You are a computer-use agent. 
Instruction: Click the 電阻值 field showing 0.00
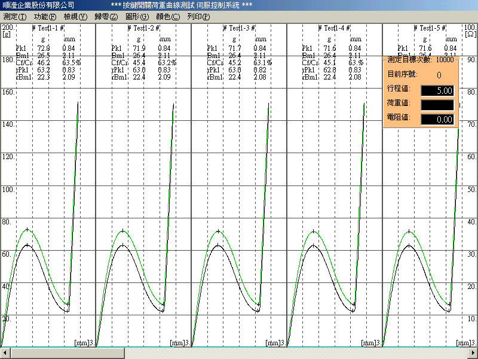(x=437, y=119)
